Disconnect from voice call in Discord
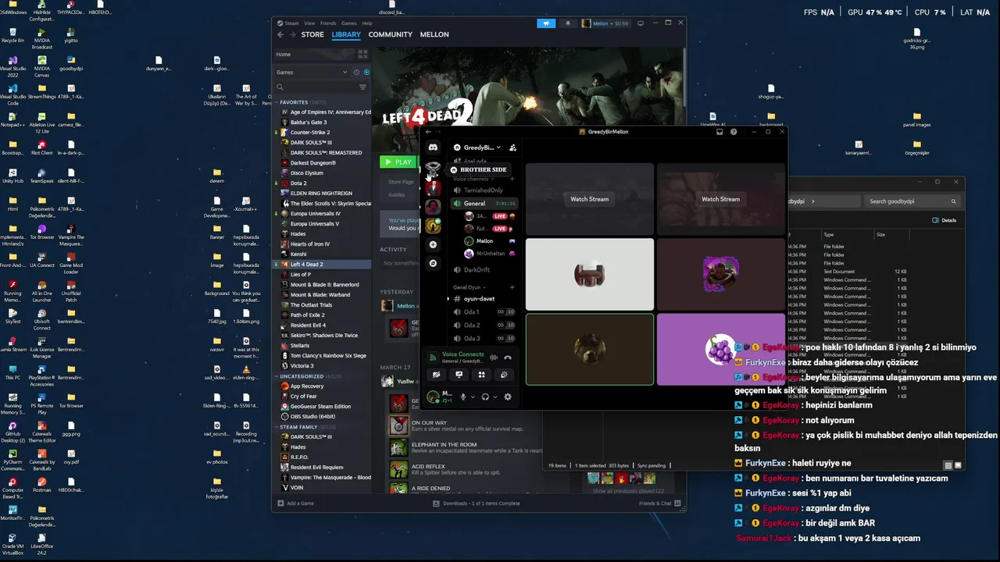Screen dimensions: 1000x562 point(508,357)
